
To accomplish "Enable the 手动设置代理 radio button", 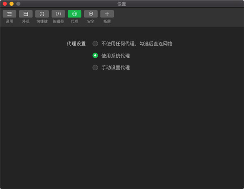I will click(x=95, y=67).
